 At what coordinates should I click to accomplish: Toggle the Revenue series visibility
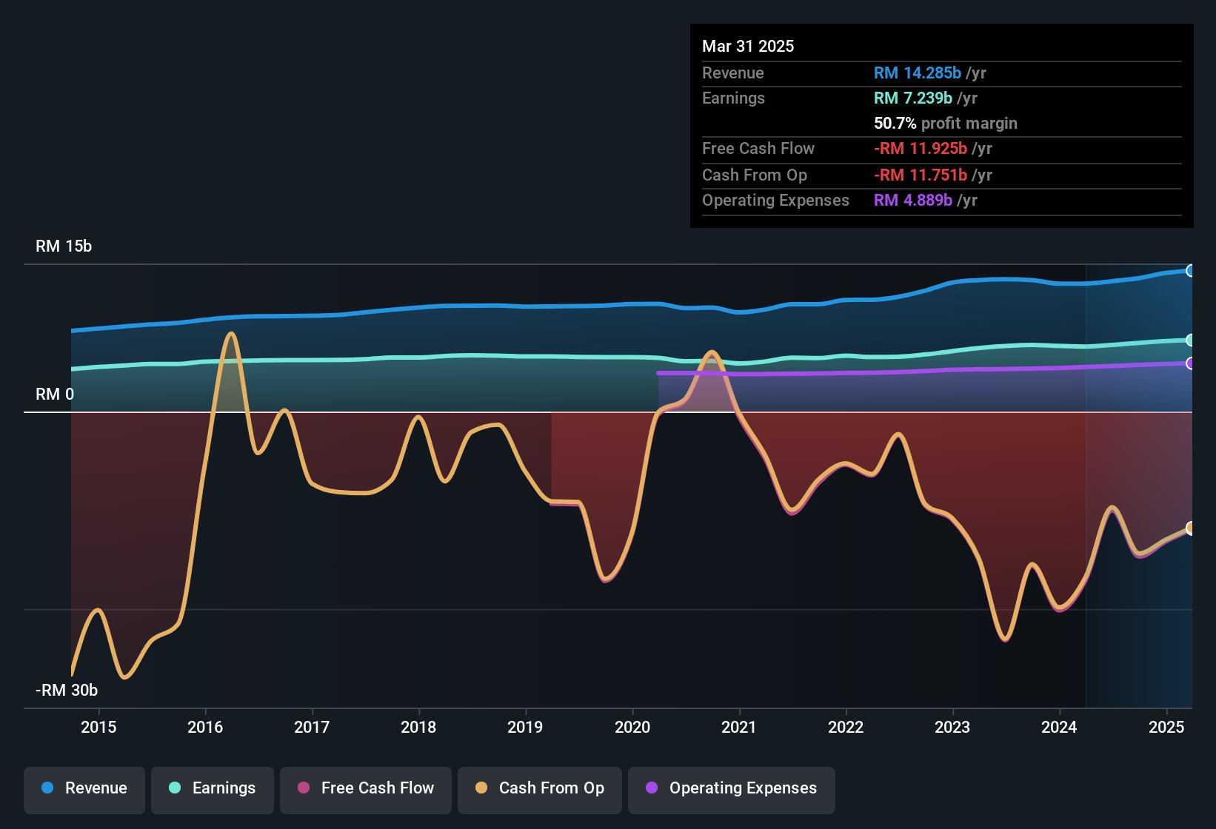tap(84, 788)
